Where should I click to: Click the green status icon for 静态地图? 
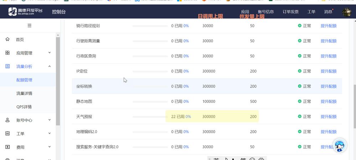(299, 101)
